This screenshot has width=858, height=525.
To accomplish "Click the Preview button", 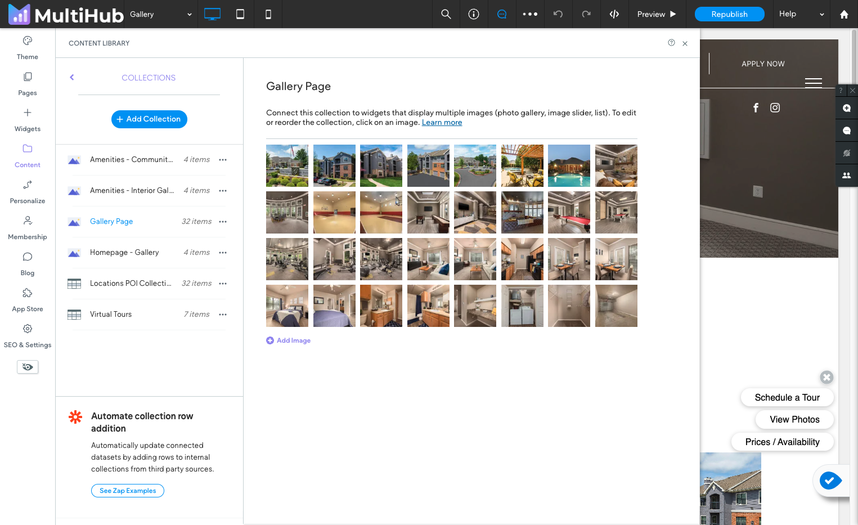I will 657,14.
